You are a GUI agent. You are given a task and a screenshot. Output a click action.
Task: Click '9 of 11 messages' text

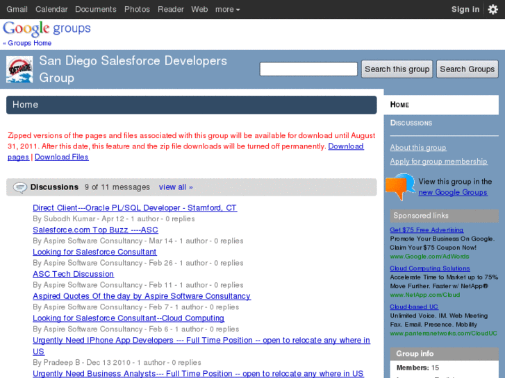pos(117,187)
